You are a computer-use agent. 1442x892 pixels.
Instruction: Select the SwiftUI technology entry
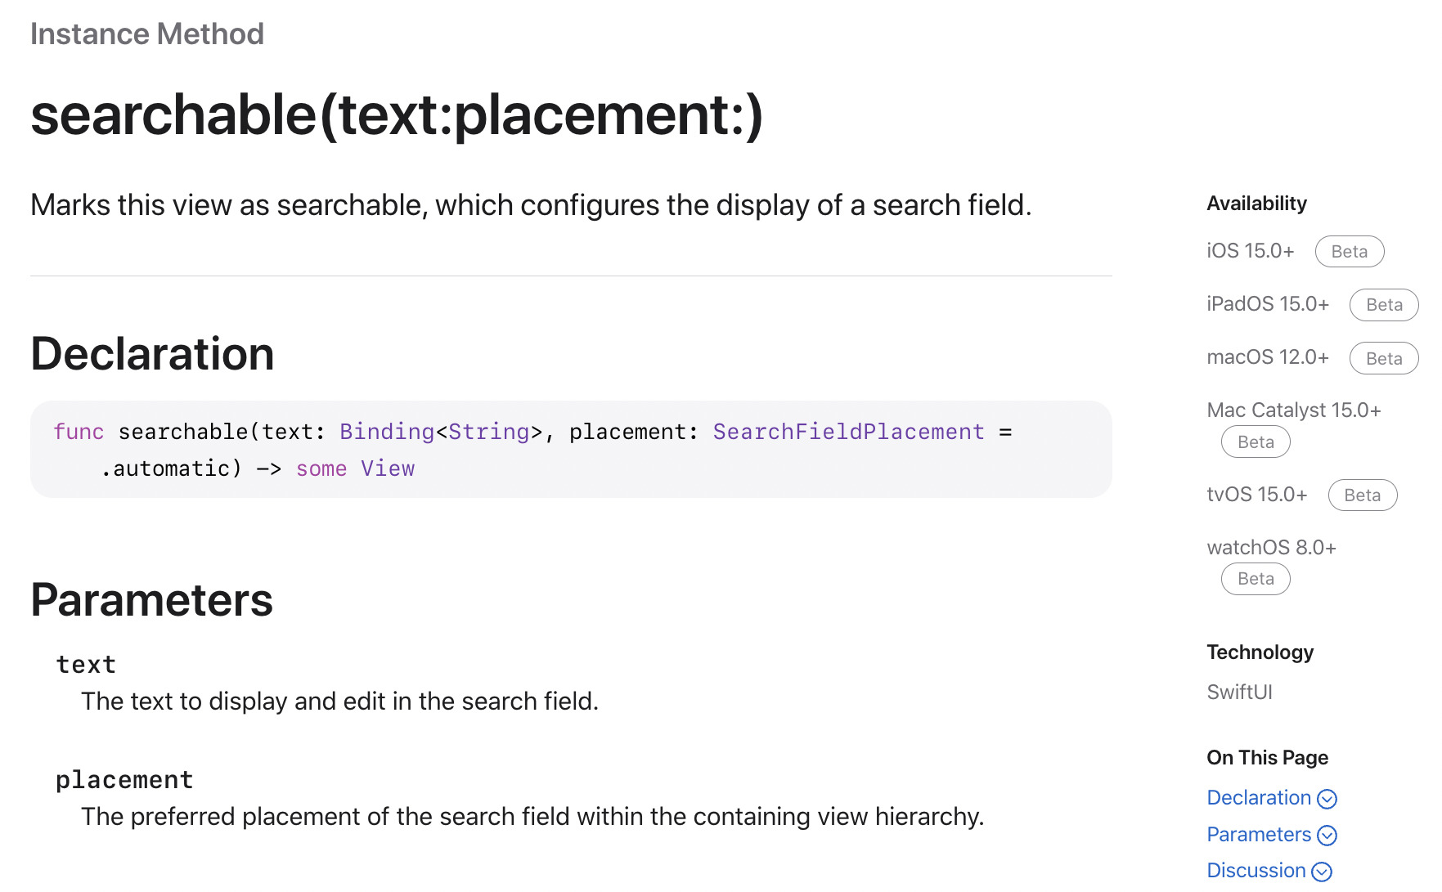[1239, 692]
